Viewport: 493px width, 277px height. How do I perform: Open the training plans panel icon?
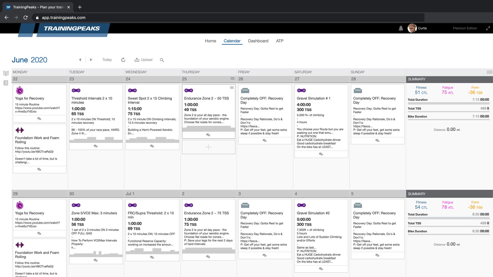pyautogui.click(x=6, y=83)
